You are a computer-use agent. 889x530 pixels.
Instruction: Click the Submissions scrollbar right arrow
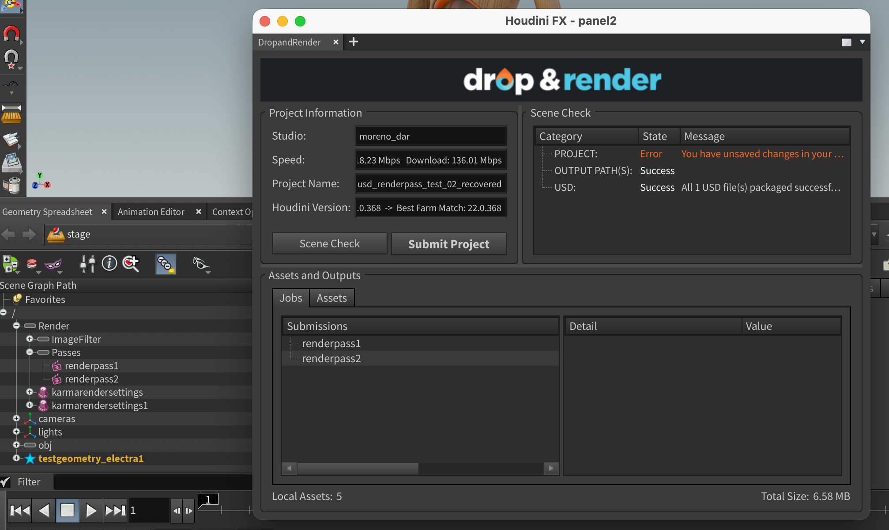551,468
